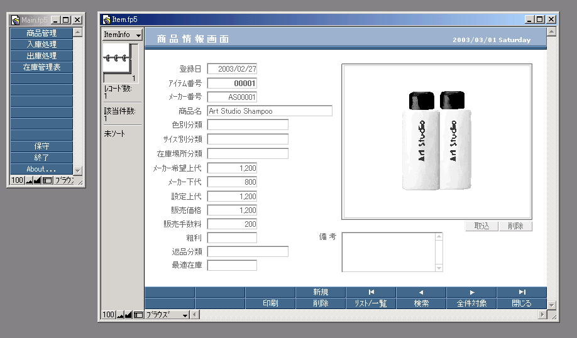Click 取込 button under product image
This screenshot has width=577, height=338.
click(x=481, y=226)
